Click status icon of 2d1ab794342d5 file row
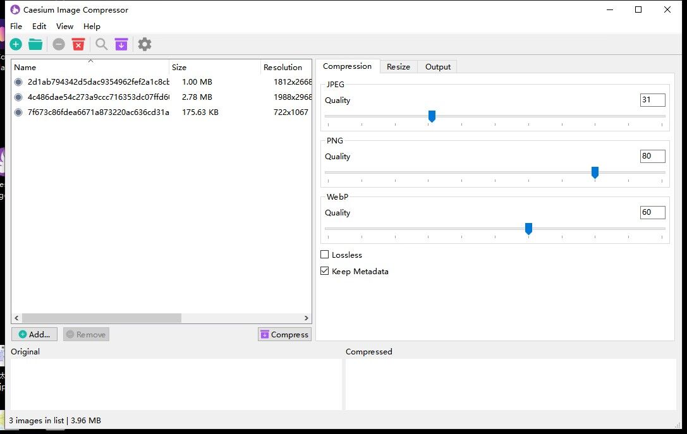This screenshot has width=687, height=434. point(18,82)
